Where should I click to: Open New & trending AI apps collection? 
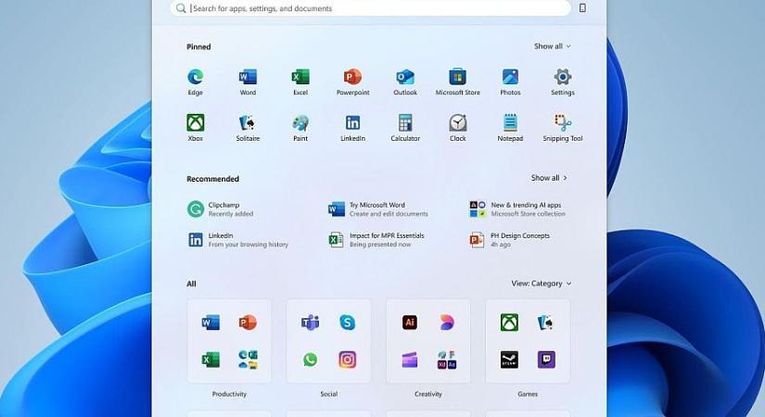tap(517, 209)
